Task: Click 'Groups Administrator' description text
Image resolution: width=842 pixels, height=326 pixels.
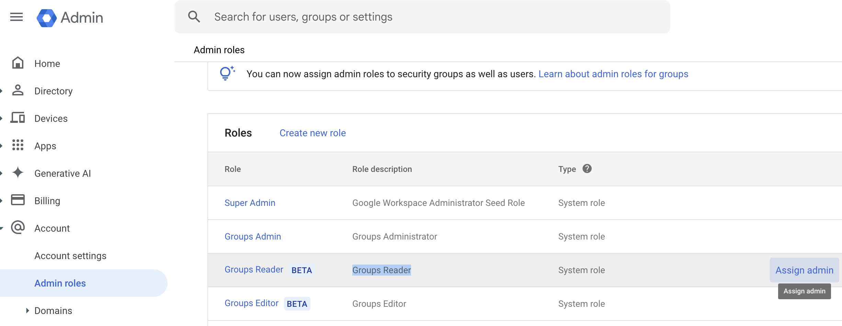Action: coord(395,236)
